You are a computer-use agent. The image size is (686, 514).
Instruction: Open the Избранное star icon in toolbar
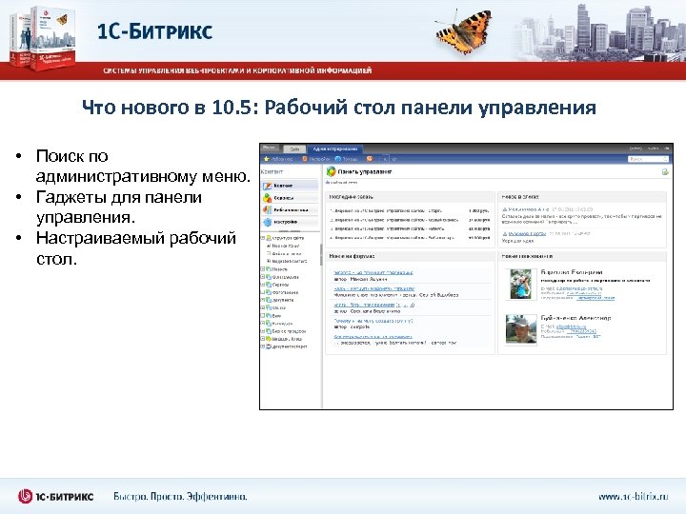pyautogui.click(x=266, y=159)
